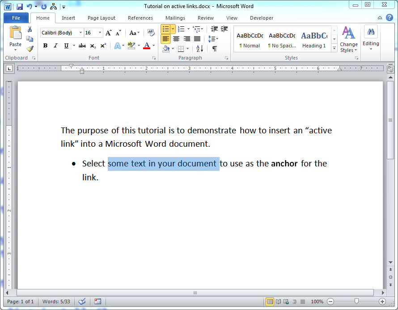Open the Editing group dropdown
The image size is (398, 310).
[371, 38]
